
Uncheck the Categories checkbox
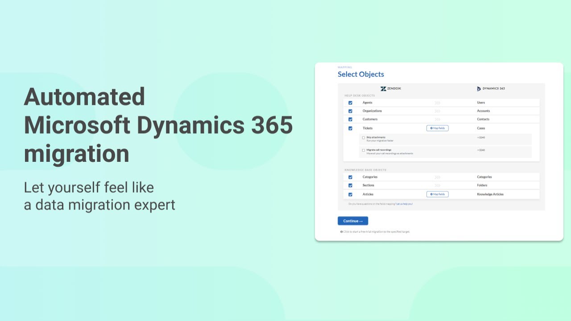pos(350,177)
